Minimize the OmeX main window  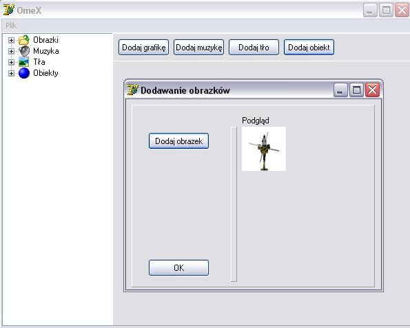coord(370,10)
